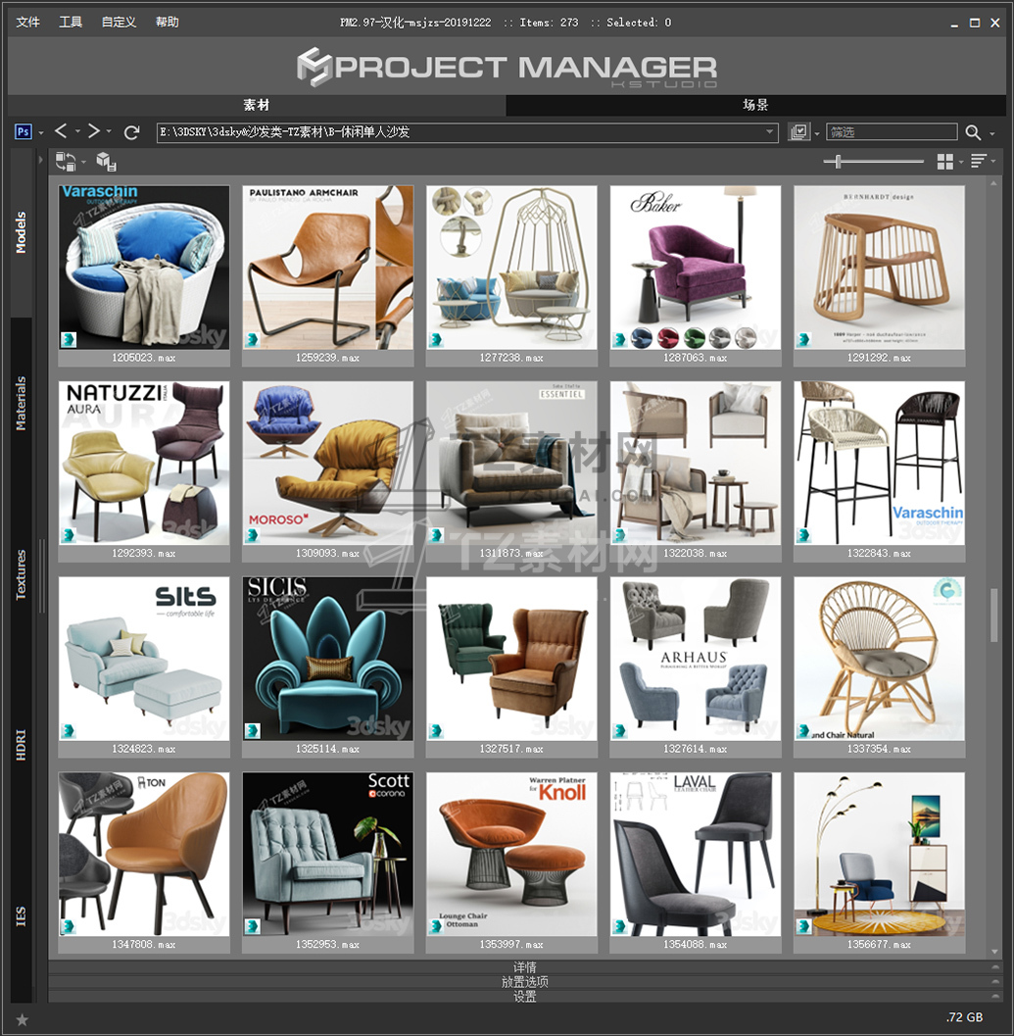
Task: Select the HDRI side tab
Action: 22,745
